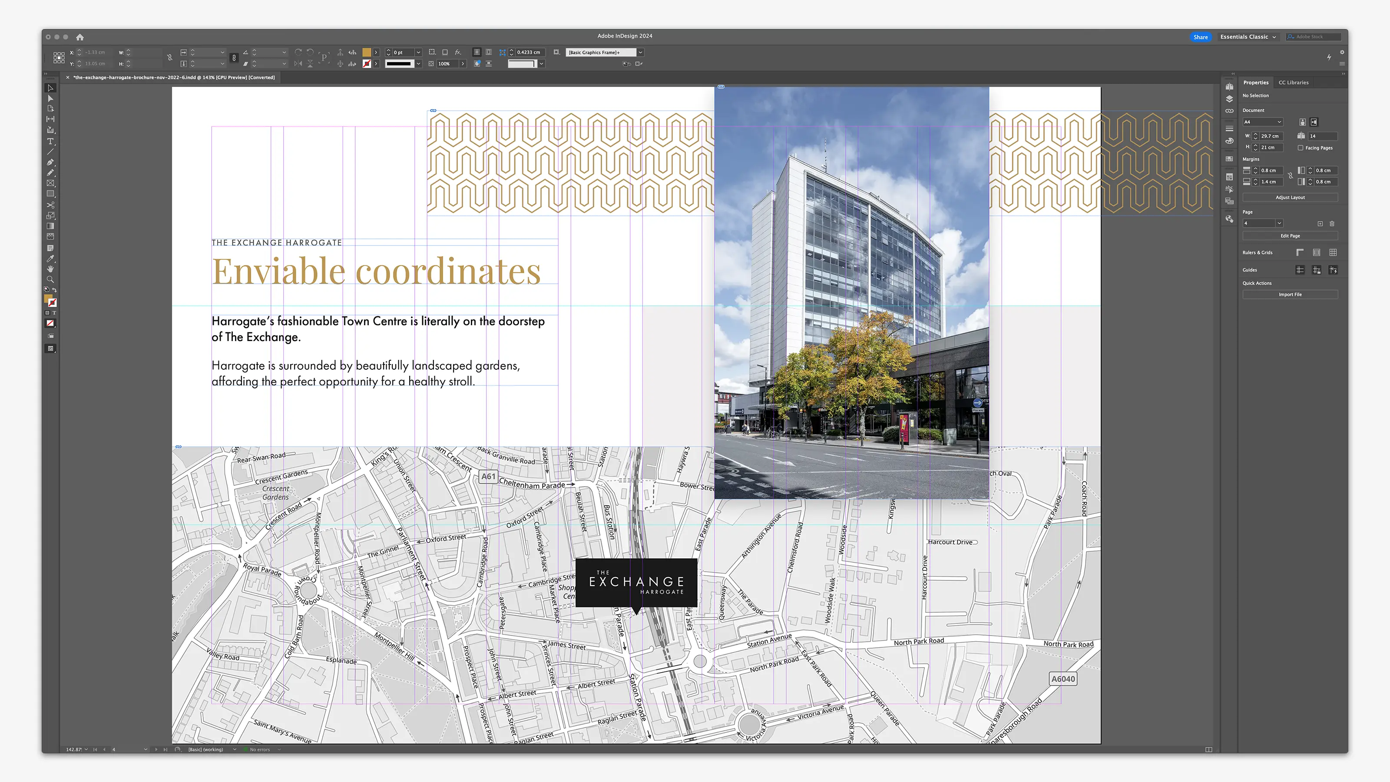1390x782 pixels.
Task: Toggle show rulers in Rulers & Grids
Action: click(1300, 252)
